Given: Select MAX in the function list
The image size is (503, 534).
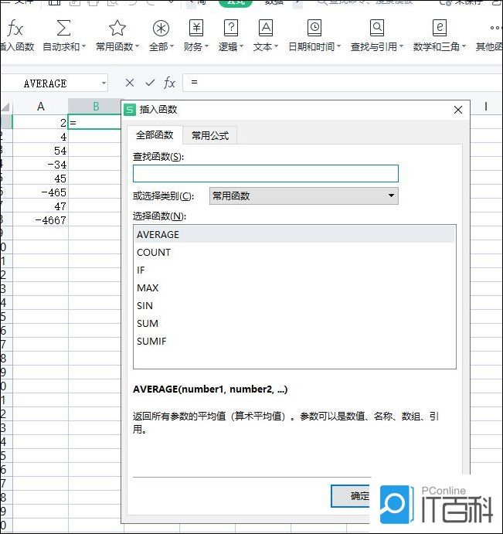Looking at the screenshot, I should point(294,287).
